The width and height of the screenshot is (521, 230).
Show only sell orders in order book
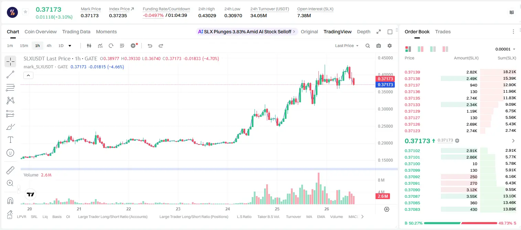click(445, 49)
